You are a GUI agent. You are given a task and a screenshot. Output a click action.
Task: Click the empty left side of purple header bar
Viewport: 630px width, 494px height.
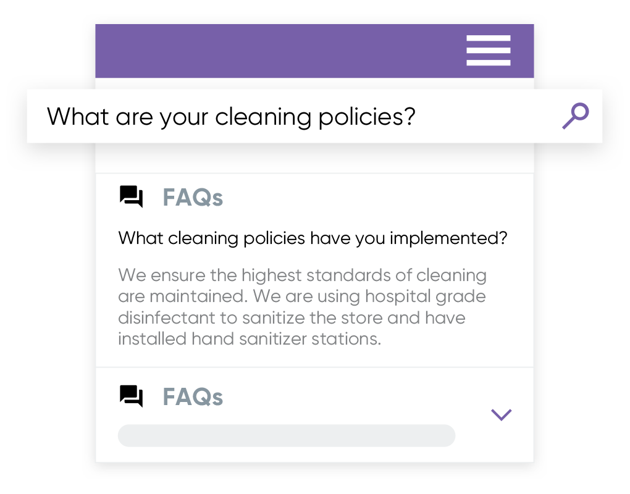click(x=247, y=51)
